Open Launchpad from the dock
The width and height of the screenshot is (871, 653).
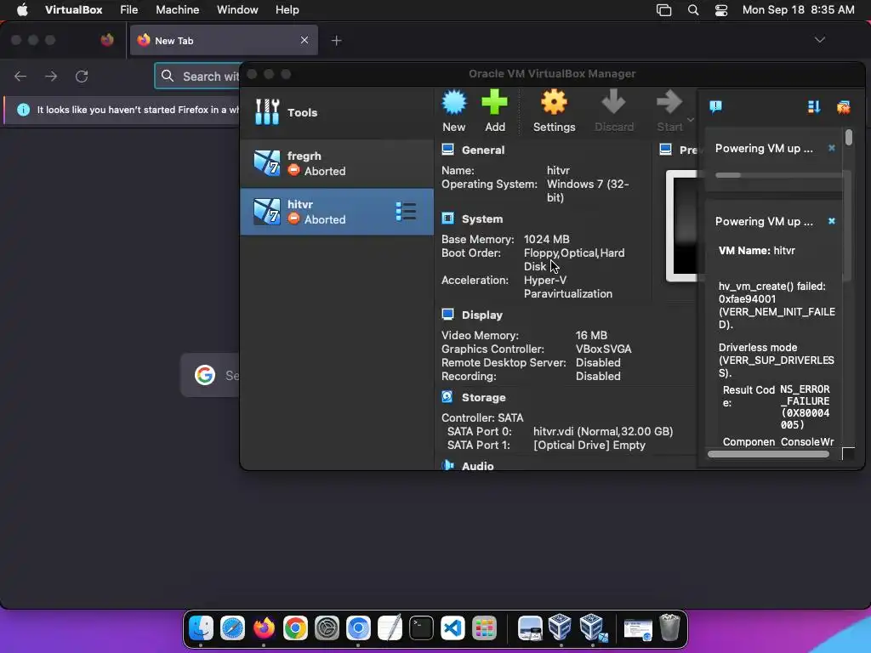(x=484, y=628)
